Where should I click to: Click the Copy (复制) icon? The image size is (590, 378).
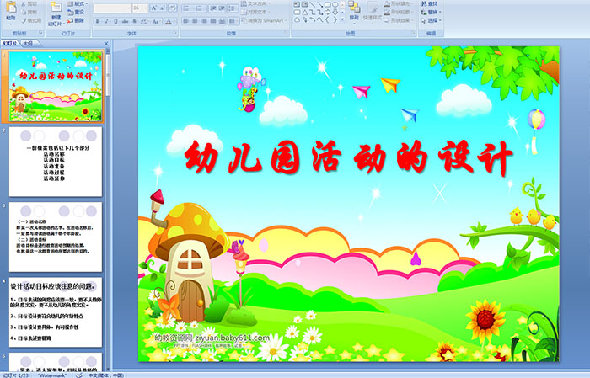24,12
